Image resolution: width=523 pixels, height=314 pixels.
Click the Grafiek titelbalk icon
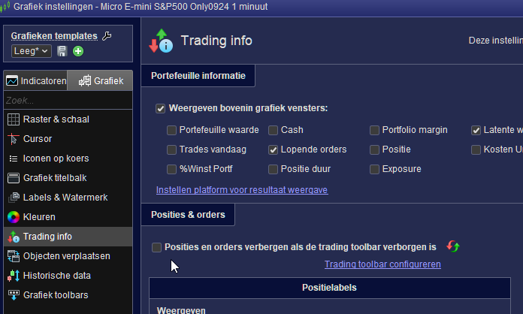point(14,178)
